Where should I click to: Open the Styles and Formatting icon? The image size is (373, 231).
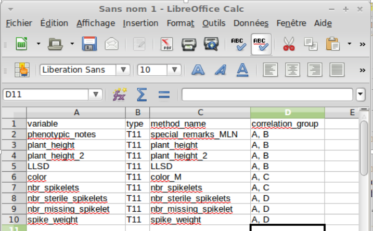[x=22, y=70]
